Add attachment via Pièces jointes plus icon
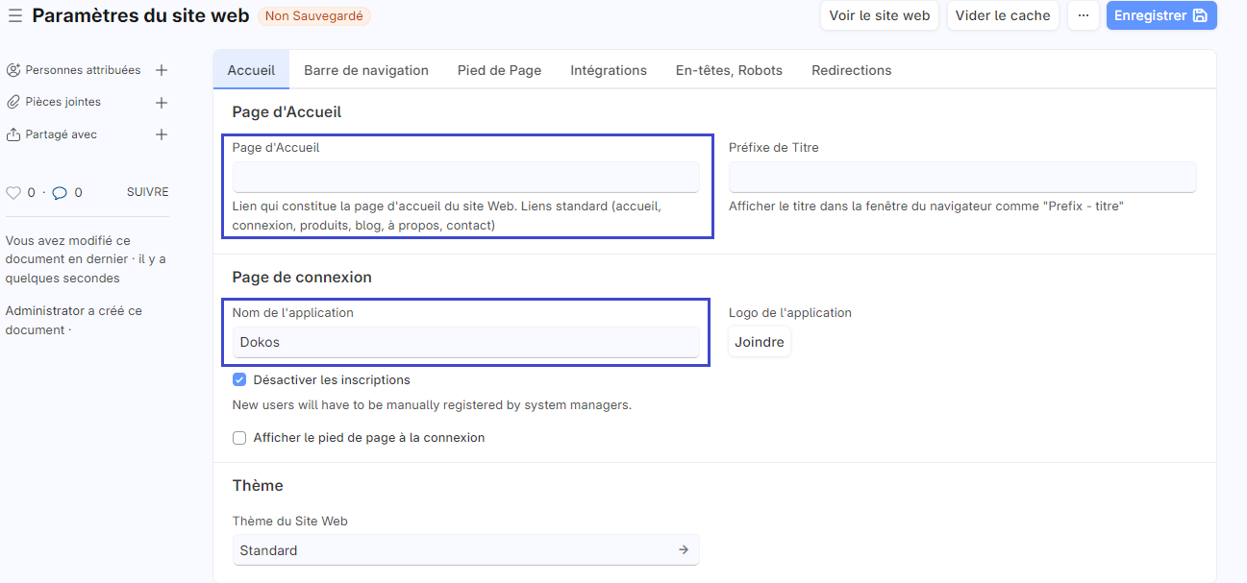The height and width of the screenshot is (583, 1247). 162,103
